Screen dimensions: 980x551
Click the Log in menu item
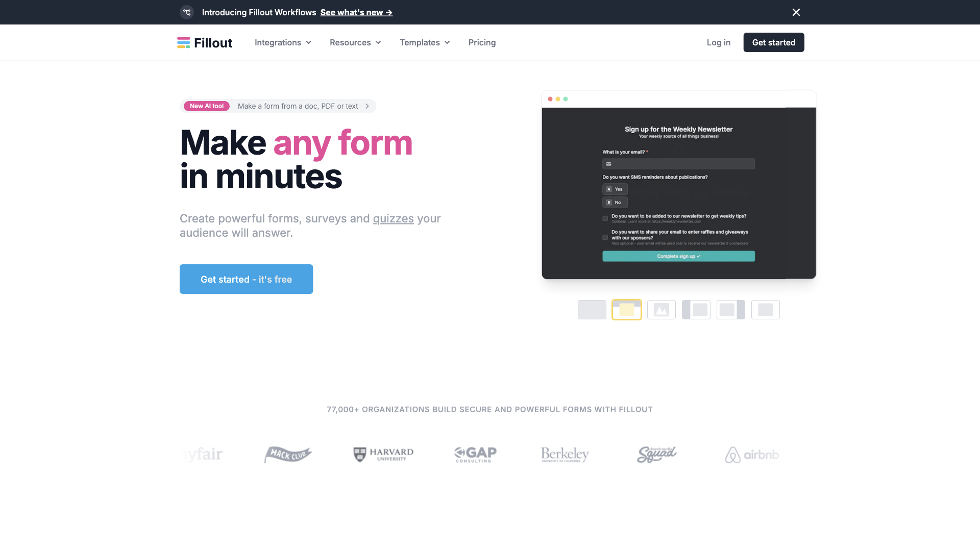[718, 42]
